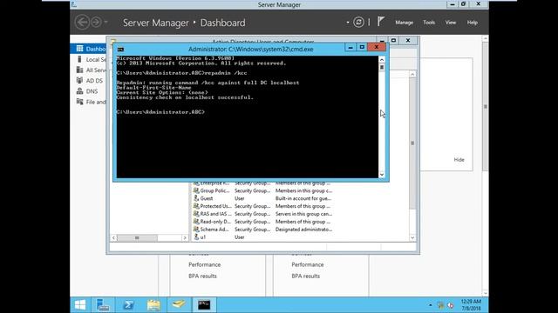558x313 pixels.
Task: Open the Help menu
Action: point(473,23)
